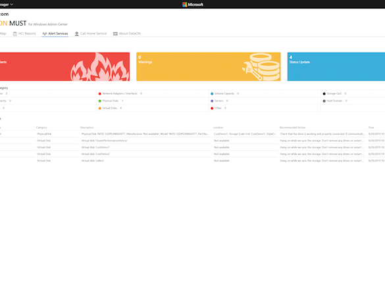Click the disks and wrench icon on Warnings tile
Viewport: 385px width, 290px height.
point(261,67)
